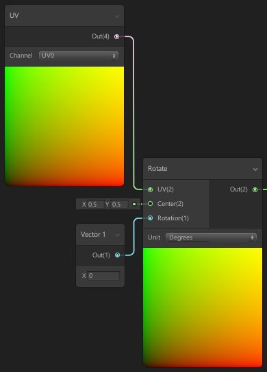Click the Center default value connector dot
The height and width of the screenshot is (372, 267).
click(134, 204)
